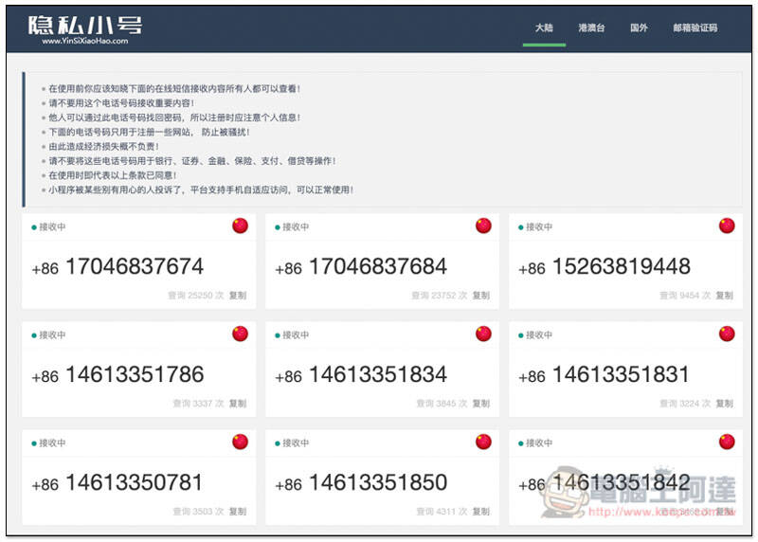Click 接收中 status on 14613351842 card
758x542 pixels.
click(x=535, y=443)
